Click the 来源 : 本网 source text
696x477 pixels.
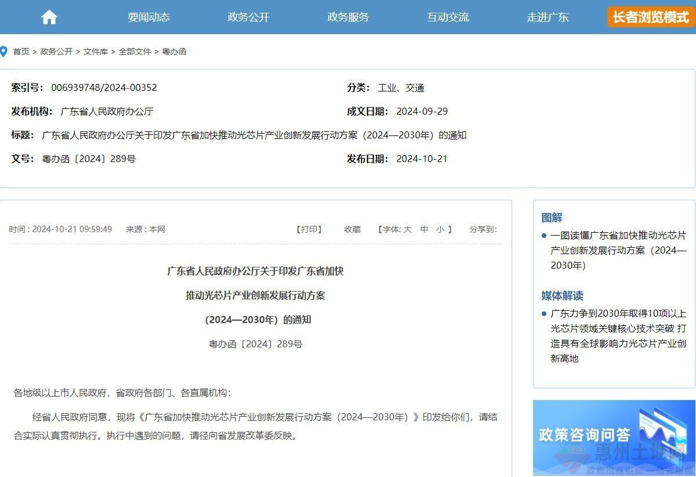point(146,229)
